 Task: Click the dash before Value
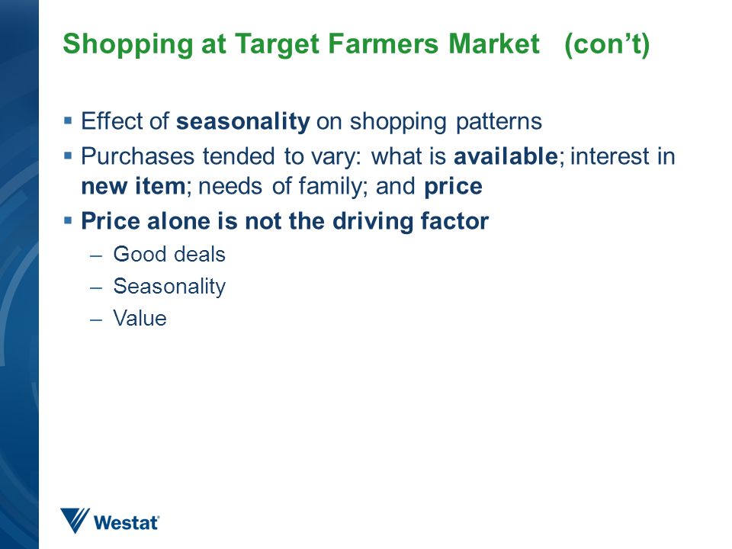tap(96, 320)
